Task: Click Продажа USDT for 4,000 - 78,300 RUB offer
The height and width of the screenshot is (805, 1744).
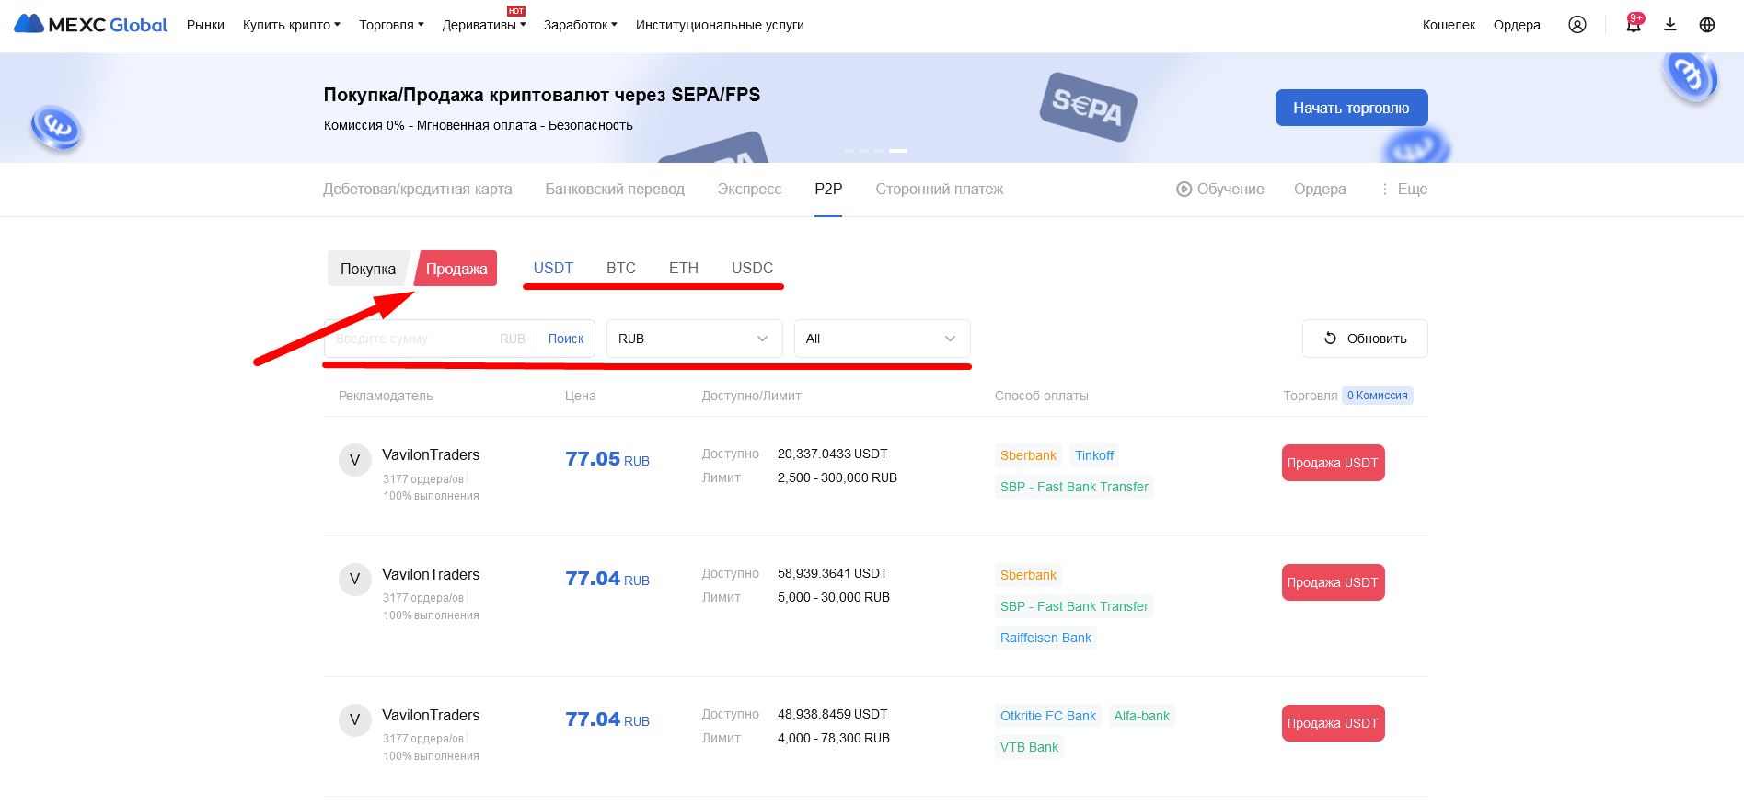Action: (1333, 723)
